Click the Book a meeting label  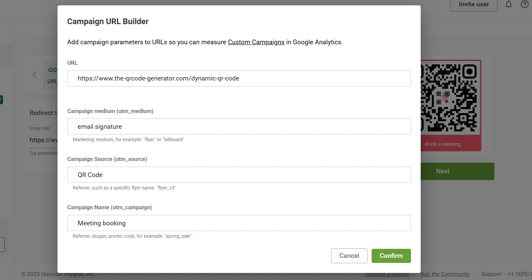(443, 144)
